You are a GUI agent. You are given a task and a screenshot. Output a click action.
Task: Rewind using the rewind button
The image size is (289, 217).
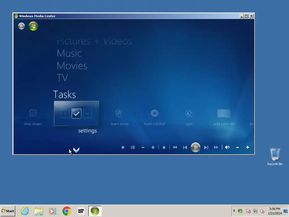pyautogui.click(x=175, y=147)
